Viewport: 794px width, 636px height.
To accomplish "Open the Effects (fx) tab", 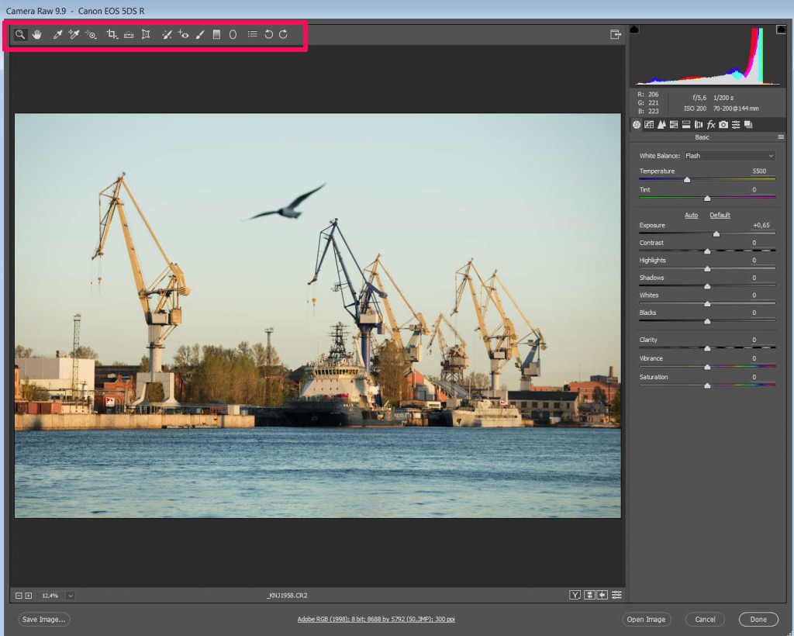I will (711, 125).
